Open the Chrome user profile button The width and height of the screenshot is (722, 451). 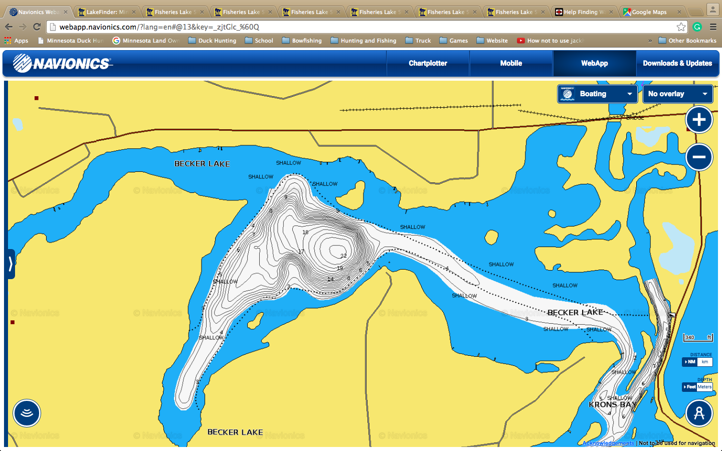coord(713,10)
